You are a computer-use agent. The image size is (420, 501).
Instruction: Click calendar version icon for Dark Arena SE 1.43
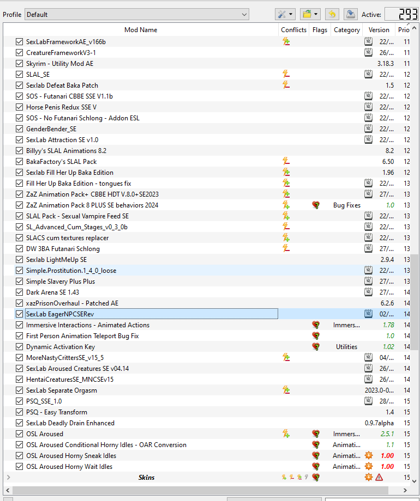(x=369, y=292)
